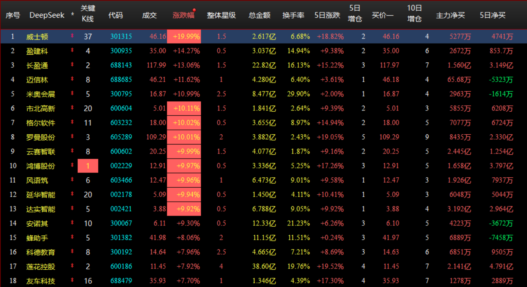Viewport: 527px width, 287px height.
Task: Click the red marker icon in 友车科技 row
Action: coord(72,280)
